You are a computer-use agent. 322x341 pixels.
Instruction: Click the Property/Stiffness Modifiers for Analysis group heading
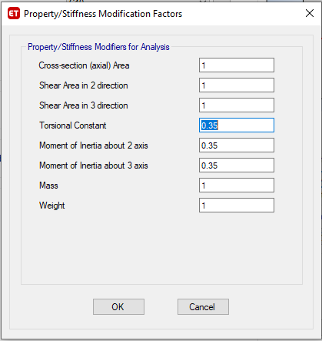tap(98, 47)
